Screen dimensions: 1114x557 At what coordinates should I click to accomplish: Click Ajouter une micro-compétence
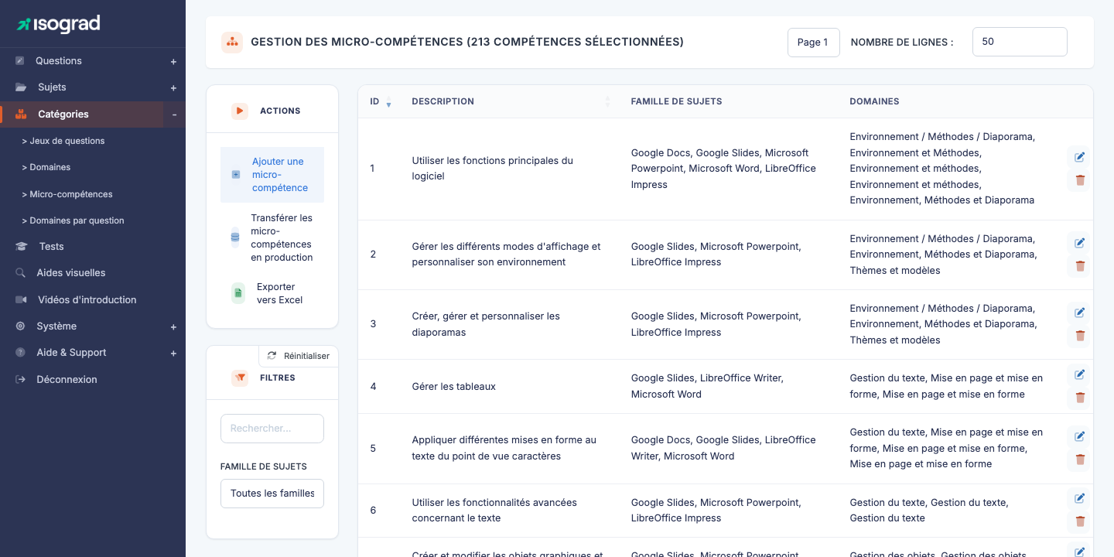point(272,175)
